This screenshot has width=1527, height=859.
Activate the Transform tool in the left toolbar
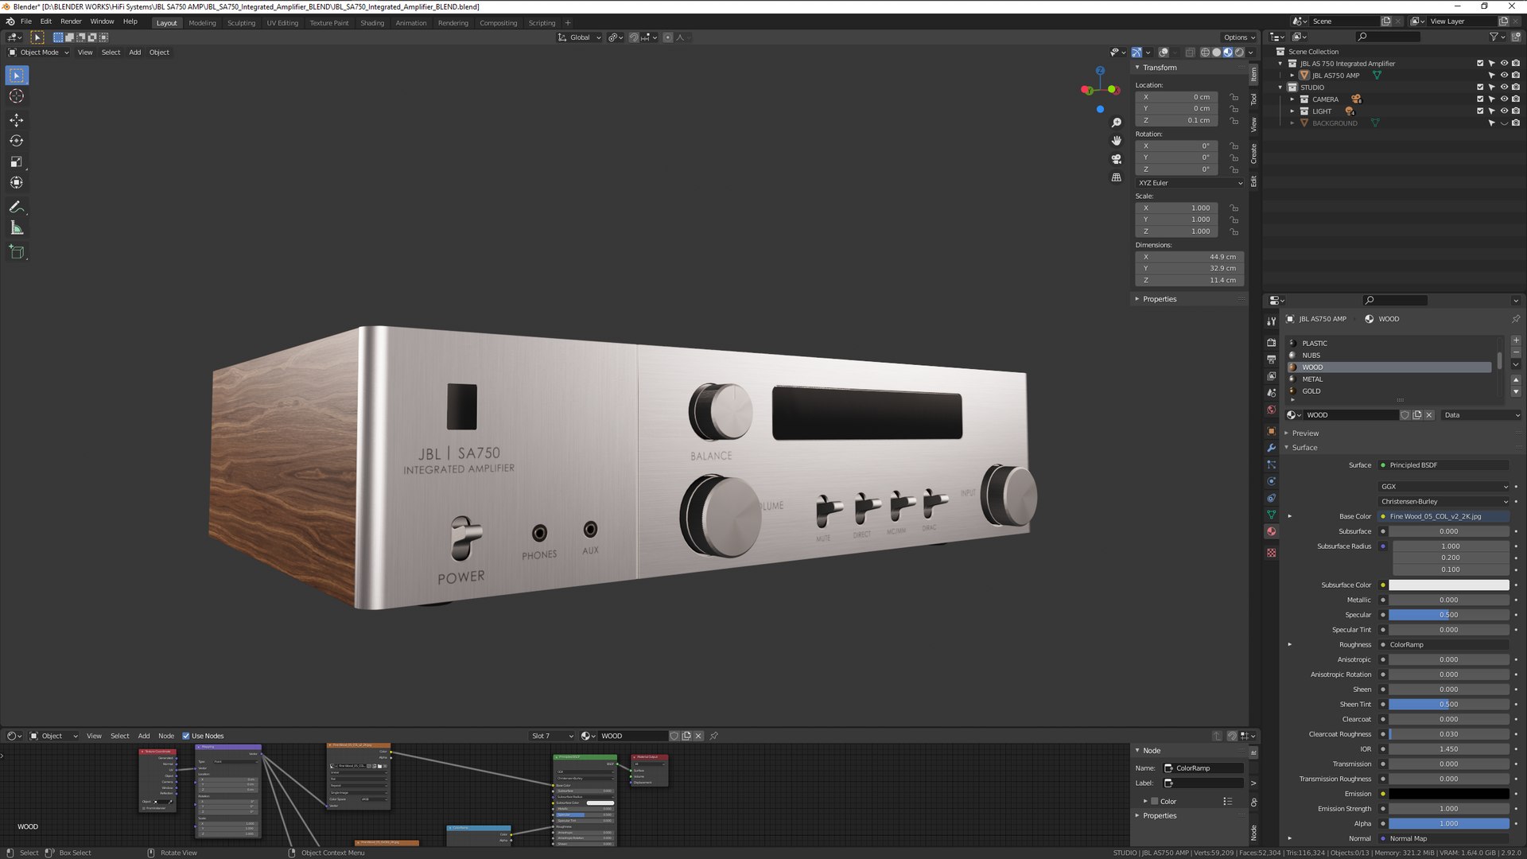pos(17,182)
